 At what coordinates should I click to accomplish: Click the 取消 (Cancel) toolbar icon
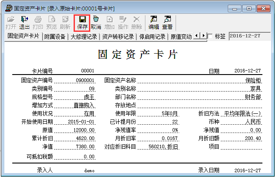click(x=96, y=22)
